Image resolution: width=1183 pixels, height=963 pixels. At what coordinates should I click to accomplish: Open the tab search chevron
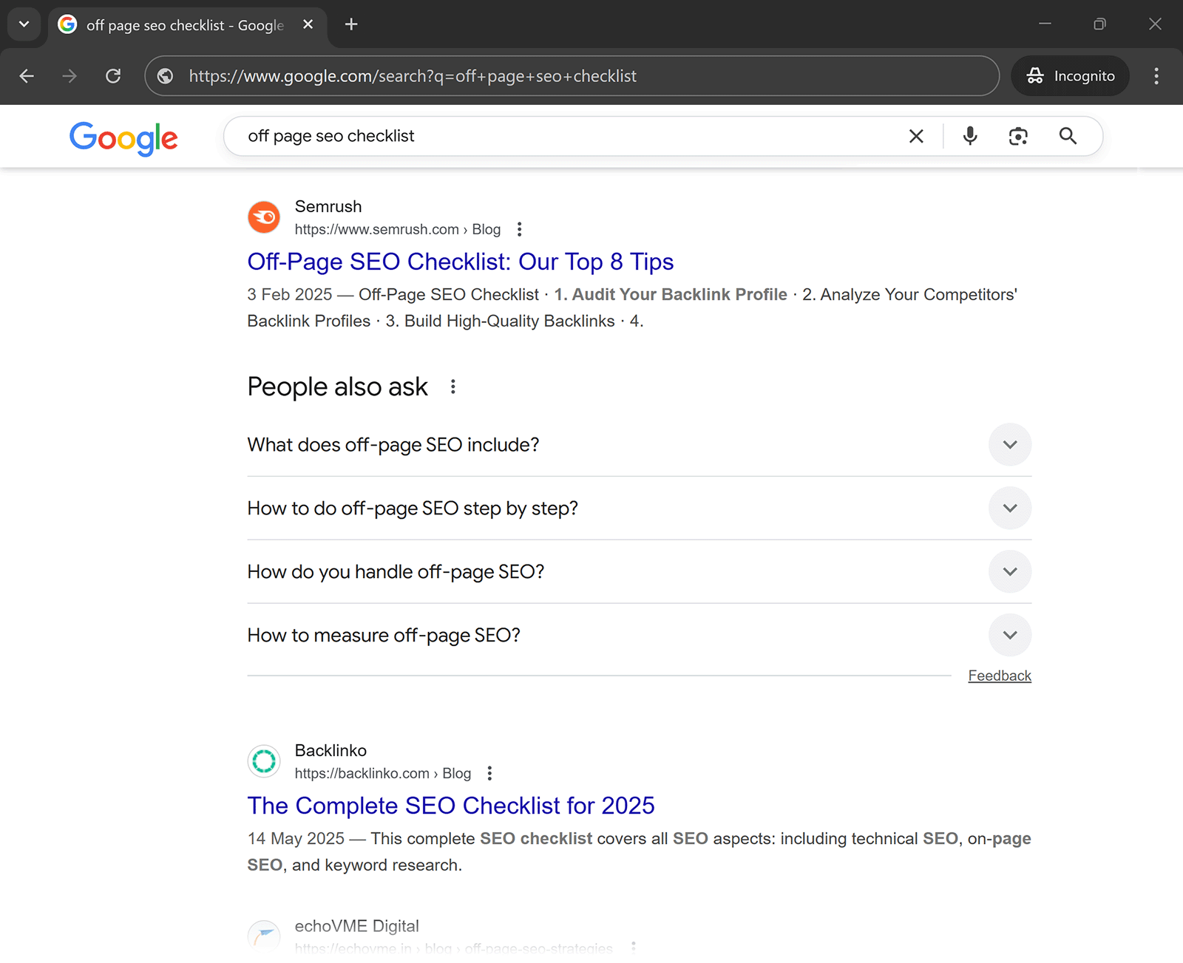pos(24,24)
